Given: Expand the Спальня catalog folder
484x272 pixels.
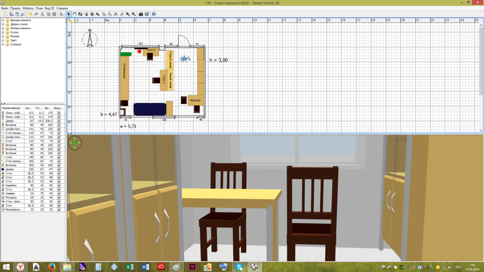Looking at the screenshot, I should pos(3,45).
